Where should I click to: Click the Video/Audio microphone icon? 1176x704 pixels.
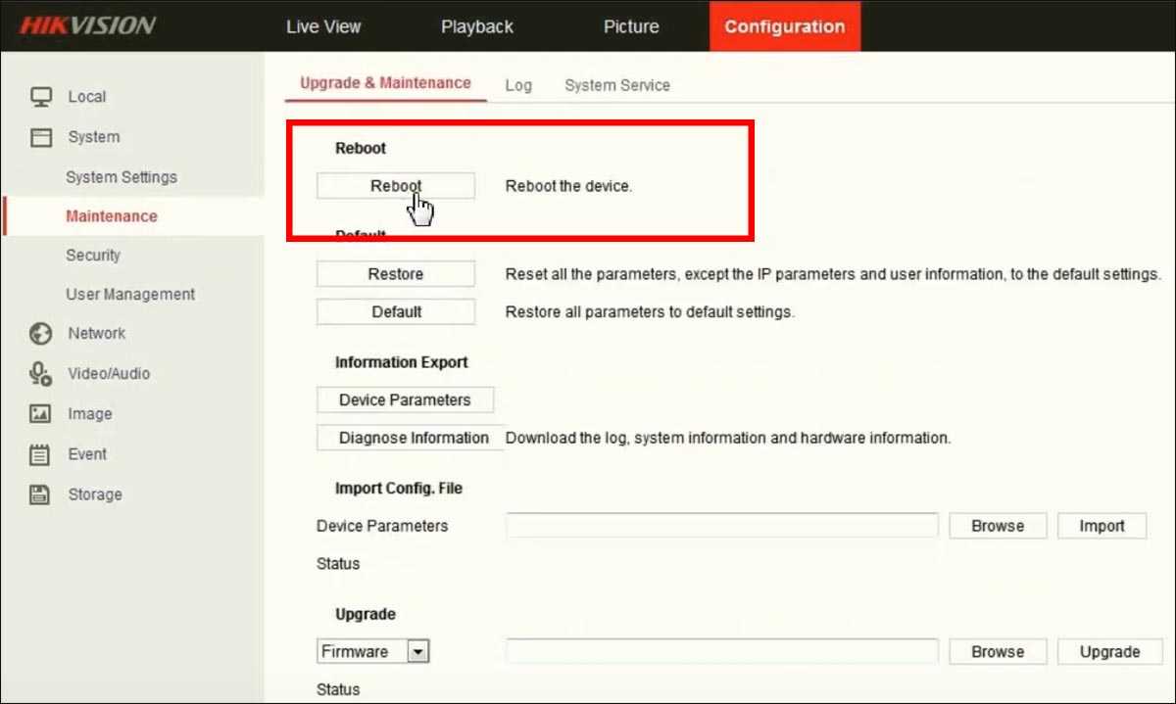[41, 373]
